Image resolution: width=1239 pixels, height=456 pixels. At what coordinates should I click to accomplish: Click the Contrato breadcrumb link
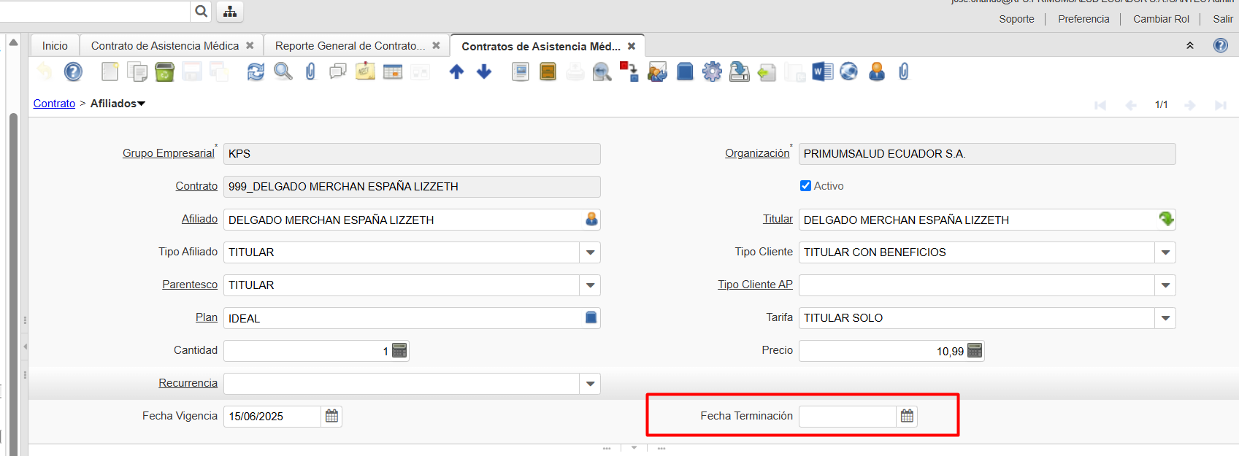click(54, 104)
